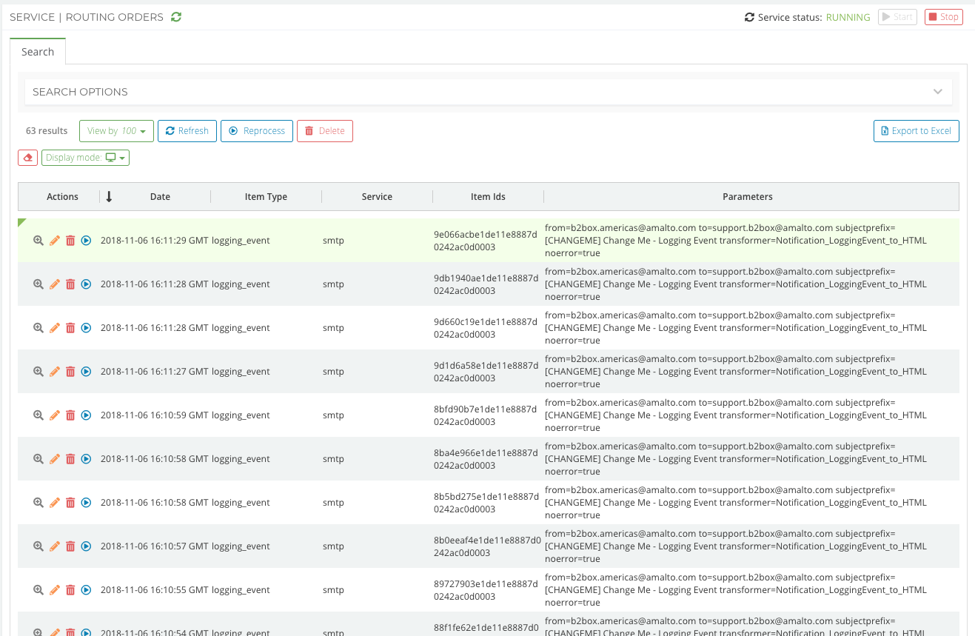Image resolution: width=975 pixels, height=636 pixels.
Task: Open magnifier on the 16:10:57 order
Action: pyautogui.click(x=38, y=546)
